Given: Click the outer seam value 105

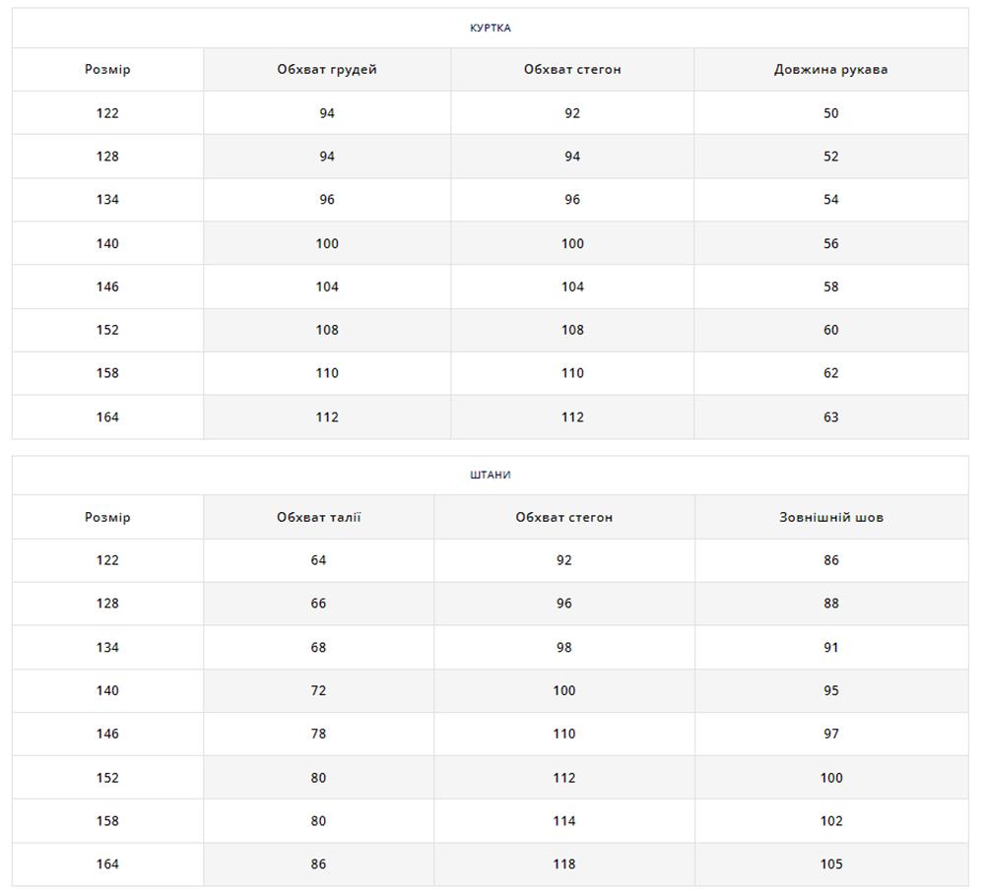Looking at the screenshot, I should pos(830,864).
